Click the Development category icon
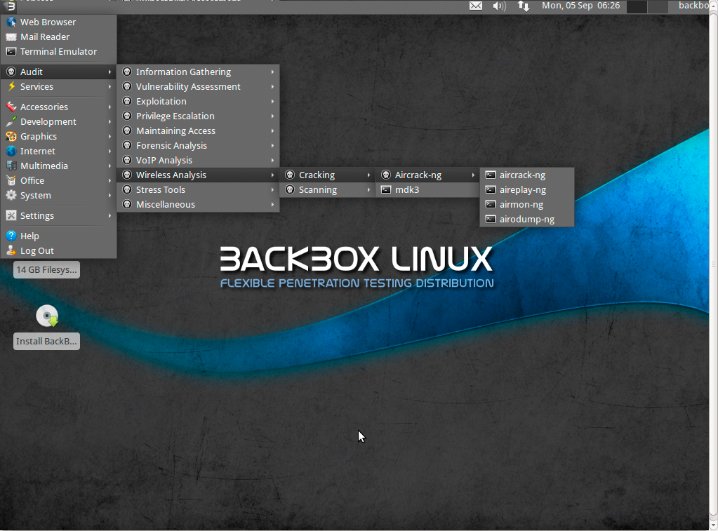718x531 pixels. (x=11, y=121)
